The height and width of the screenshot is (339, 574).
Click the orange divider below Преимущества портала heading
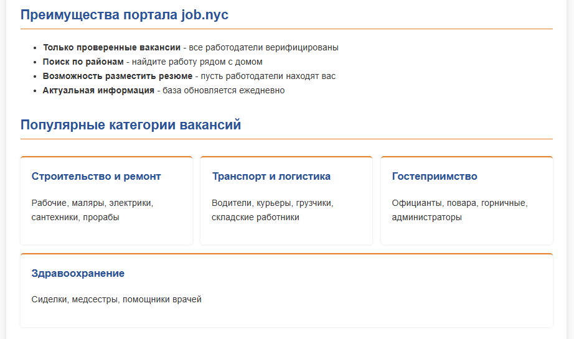point(286,29)
